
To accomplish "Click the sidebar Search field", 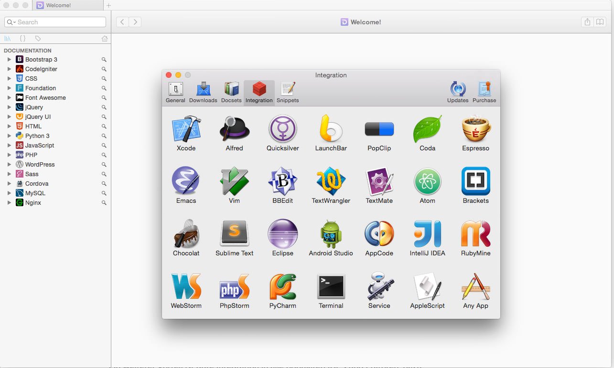I will (x=55, y=22).
